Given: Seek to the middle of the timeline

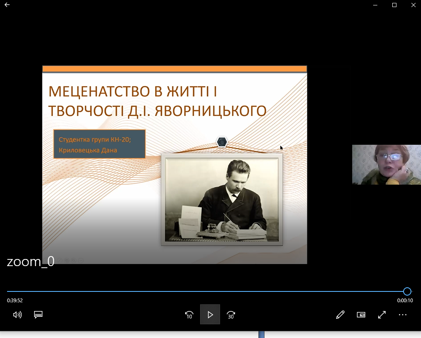Looking at the screenshot, I should (207, 291).
